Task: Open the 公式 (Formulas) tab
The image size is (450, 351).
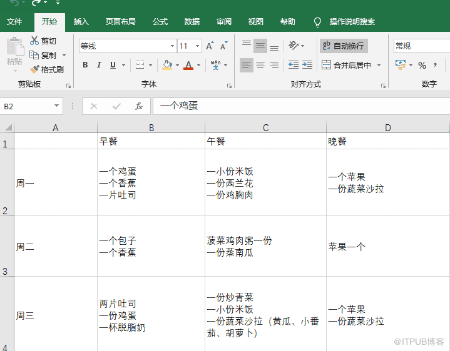Action: pos(160,22)
